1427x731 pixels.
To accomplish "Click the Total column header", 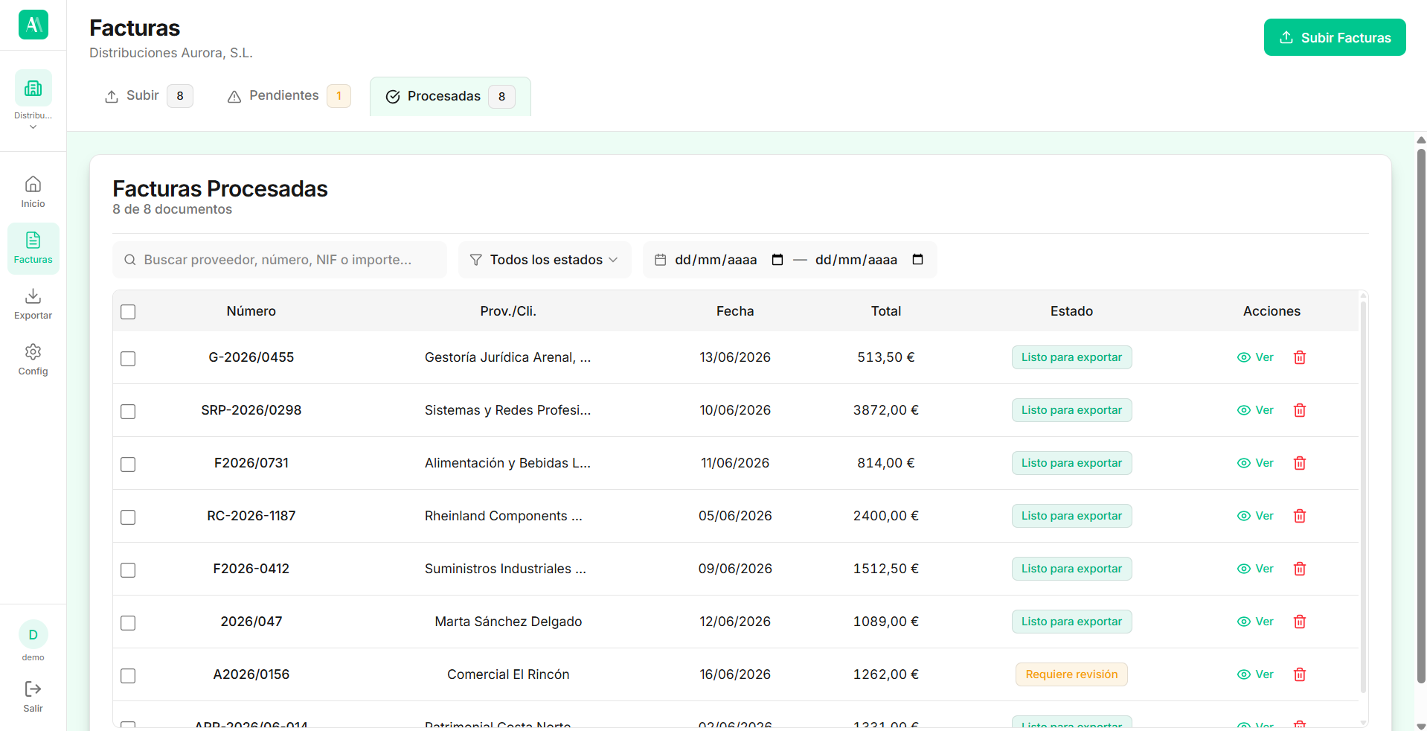I will 886,311.
